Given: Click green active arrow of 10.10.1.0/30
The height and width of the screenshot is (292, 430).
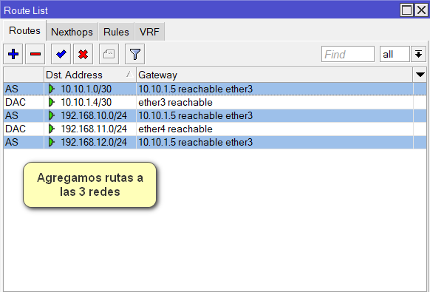Looking at the screenshot, I should (x=51, y=89).
